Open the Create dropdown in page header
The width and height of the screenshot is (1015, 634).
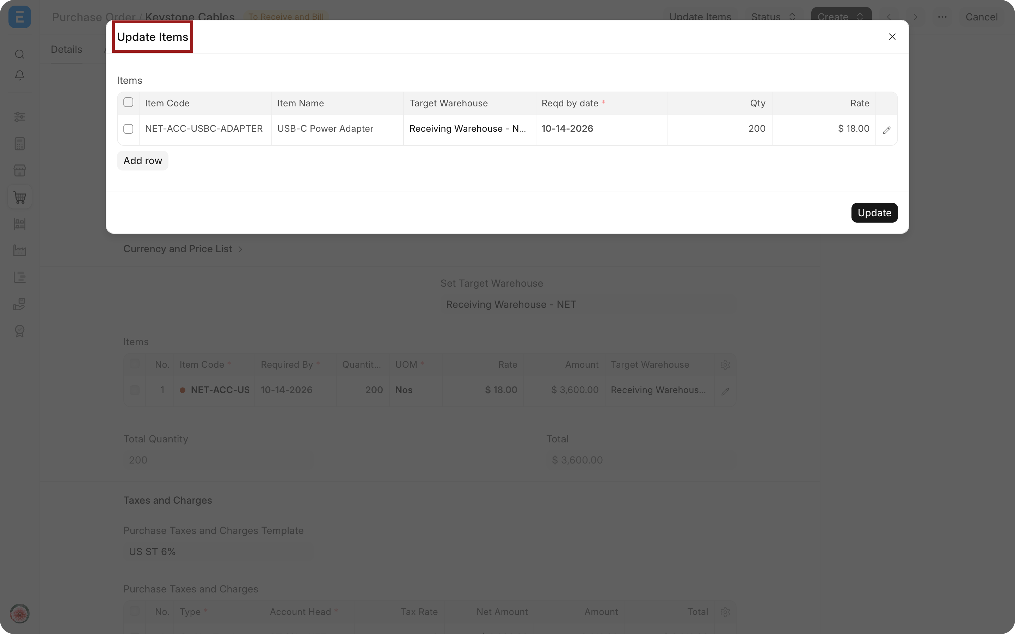pos(841,17)
